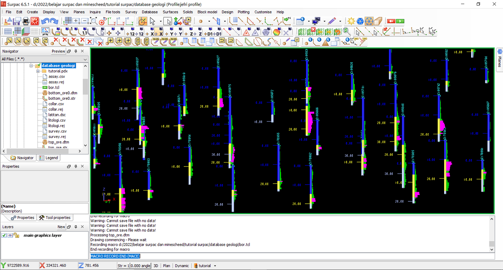Select the zoom out tool
503x270 pixels.
point(85,21)
